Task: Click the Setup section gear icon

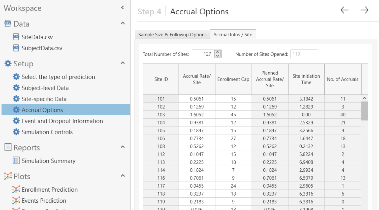Action: 8,63
